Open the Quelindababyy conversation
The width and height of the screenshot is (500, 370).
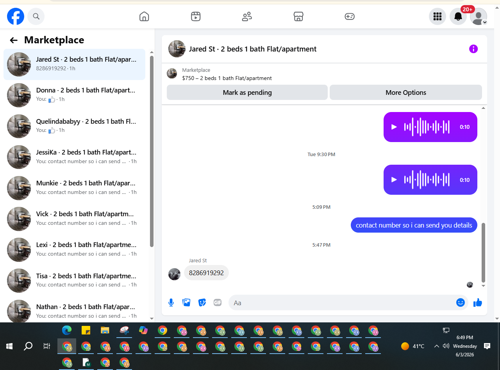click(74, 126)
